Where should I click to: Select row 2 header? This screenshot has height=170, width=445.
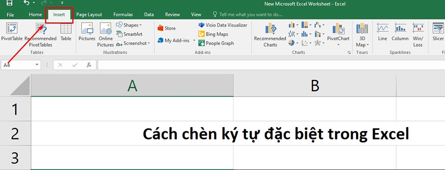pyautogui.click(x=15, y=134)
